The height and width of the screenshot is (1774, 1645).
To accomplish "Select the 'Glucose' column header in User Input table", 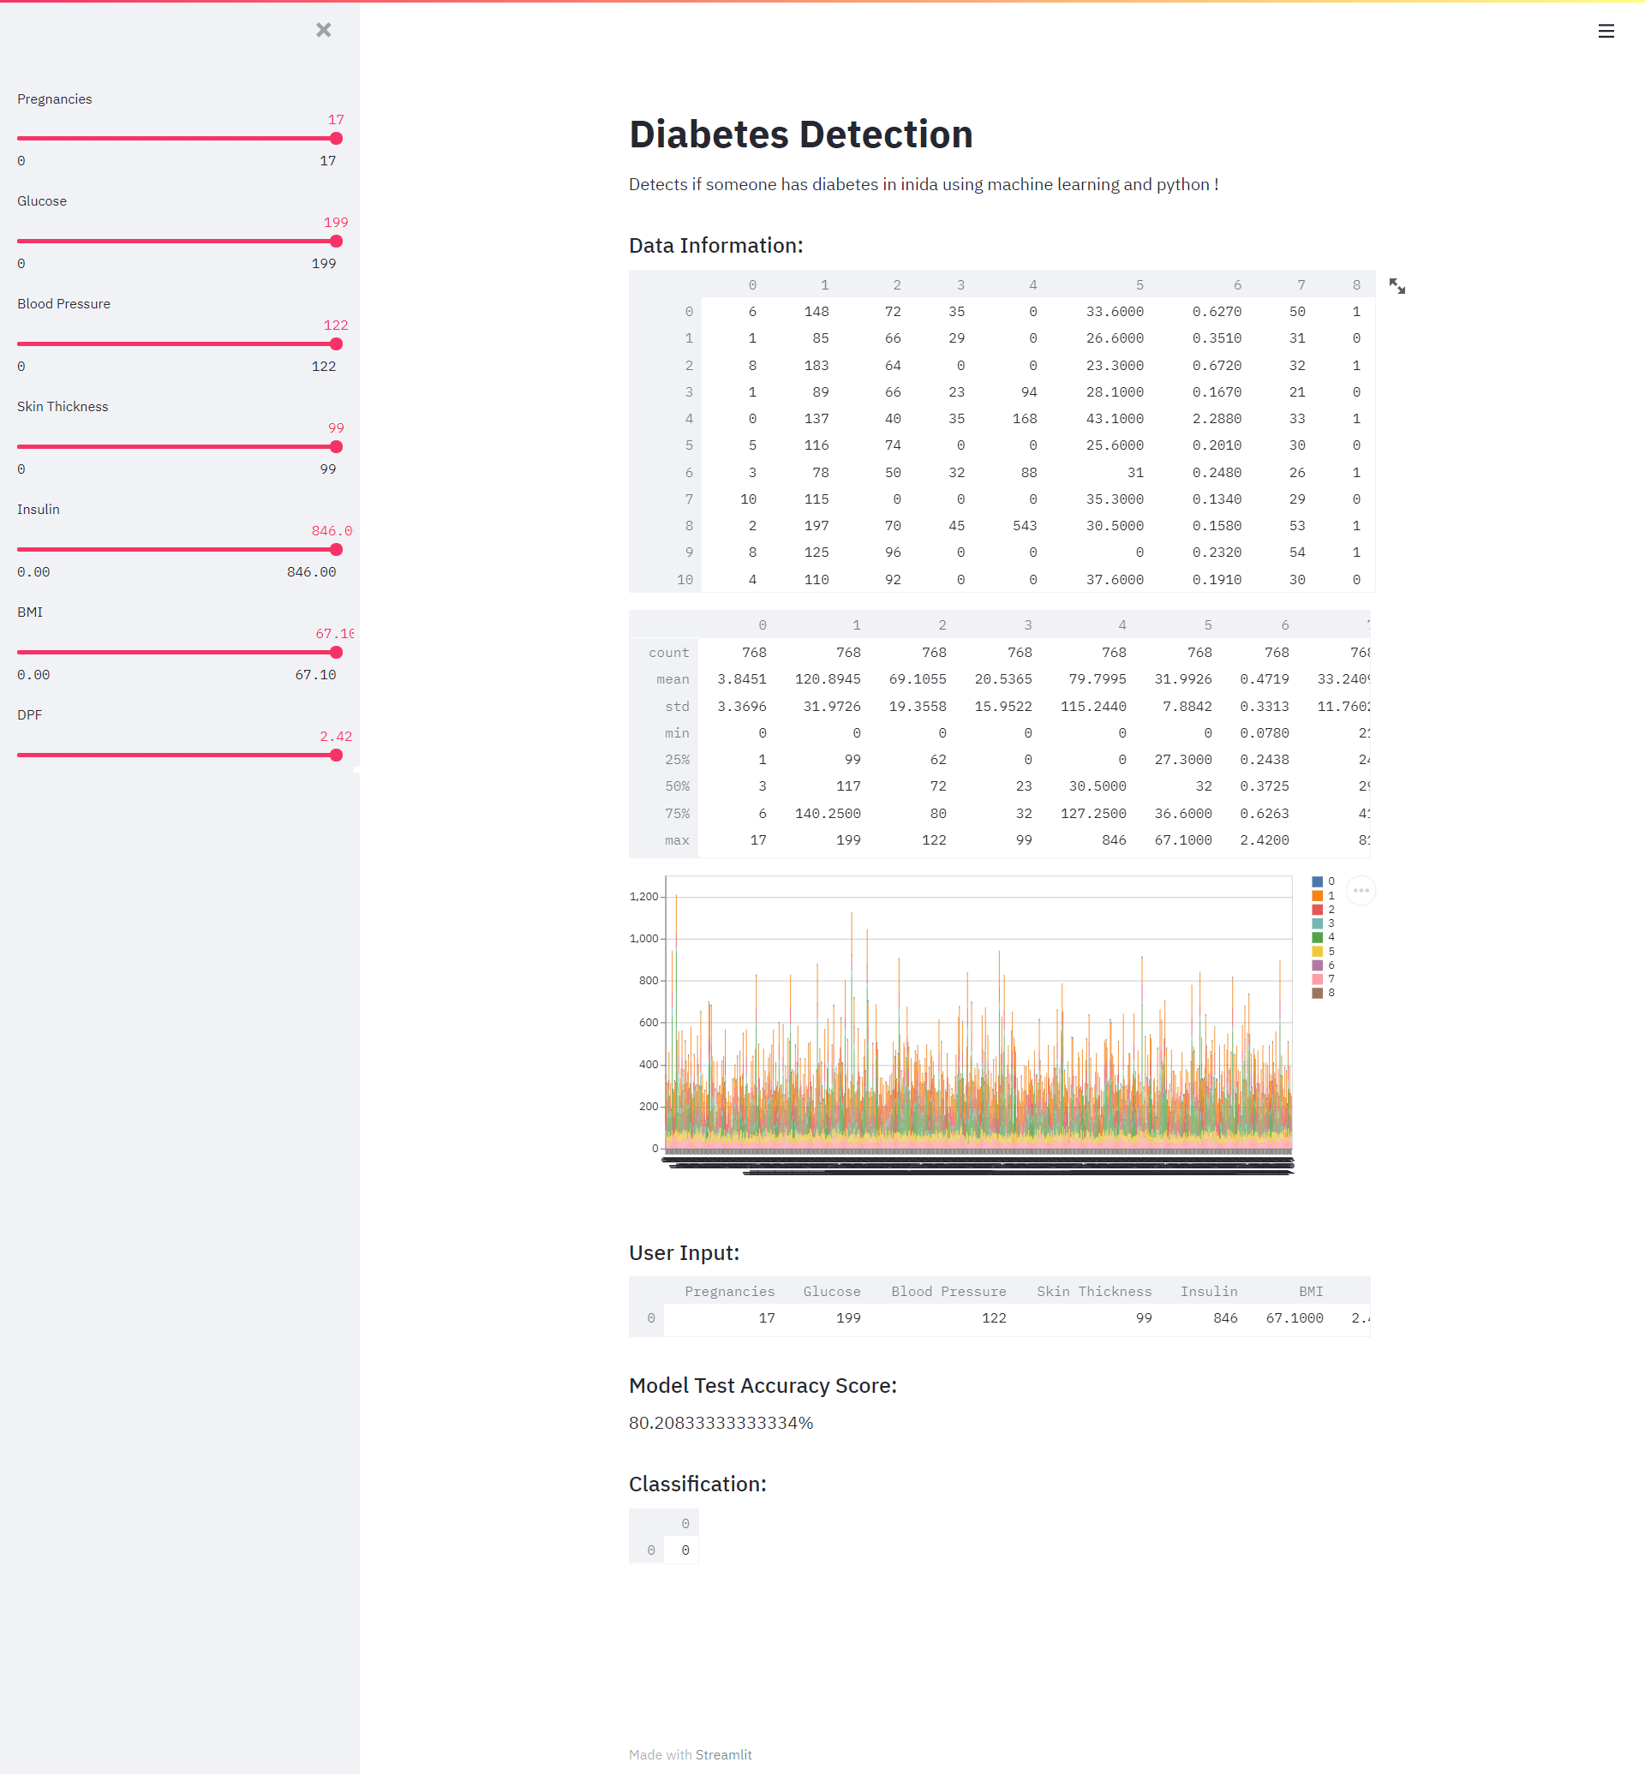I will point(831,1291).
